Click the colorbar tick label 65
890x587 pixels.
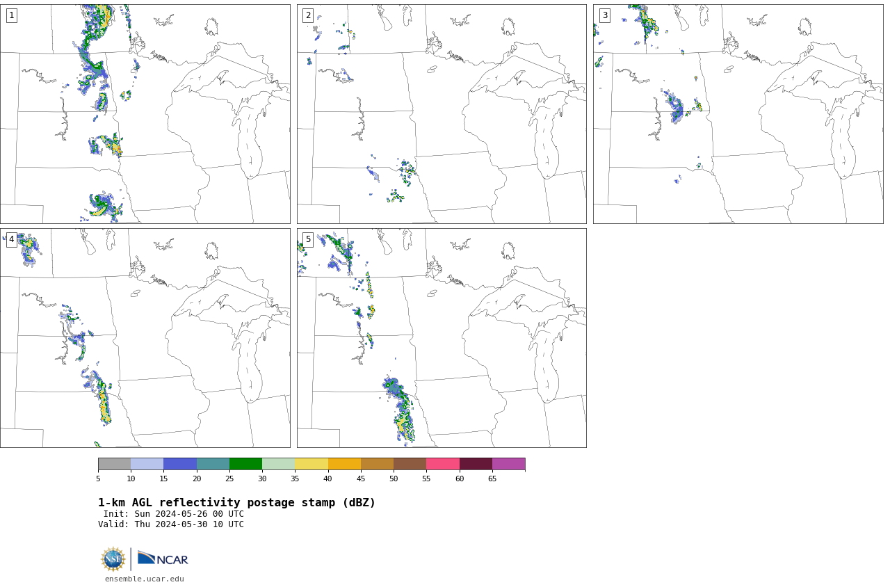click(492, 479)
